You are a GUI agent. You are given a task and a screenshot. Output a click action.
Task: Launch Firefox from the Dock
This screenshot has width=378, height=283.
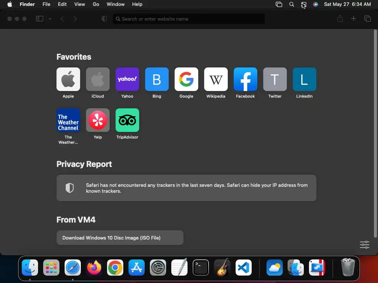94,268
